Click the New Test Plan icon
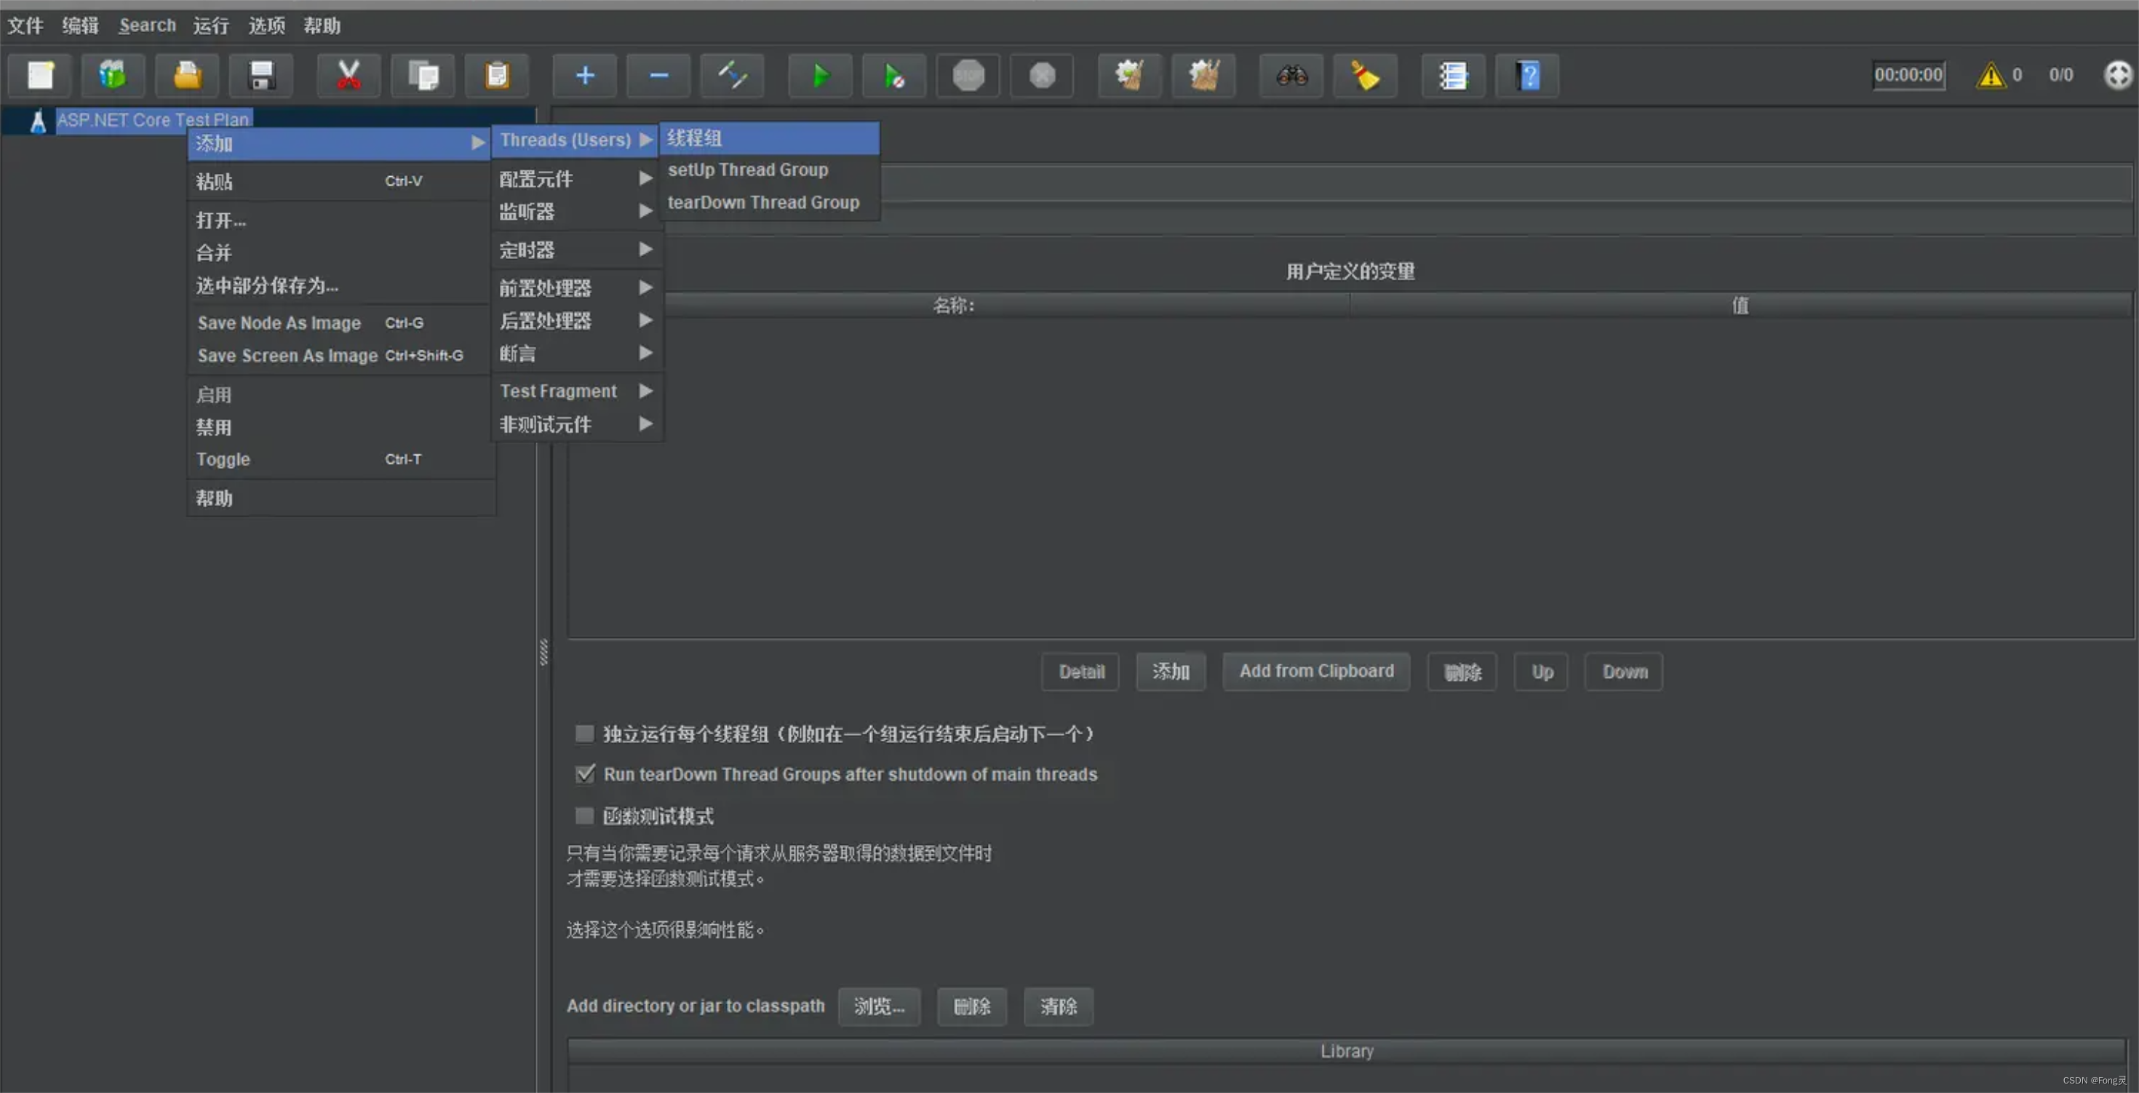The height and width of the screenshot is (1093, 2139). pyautogui.click(x=43, y=74)
